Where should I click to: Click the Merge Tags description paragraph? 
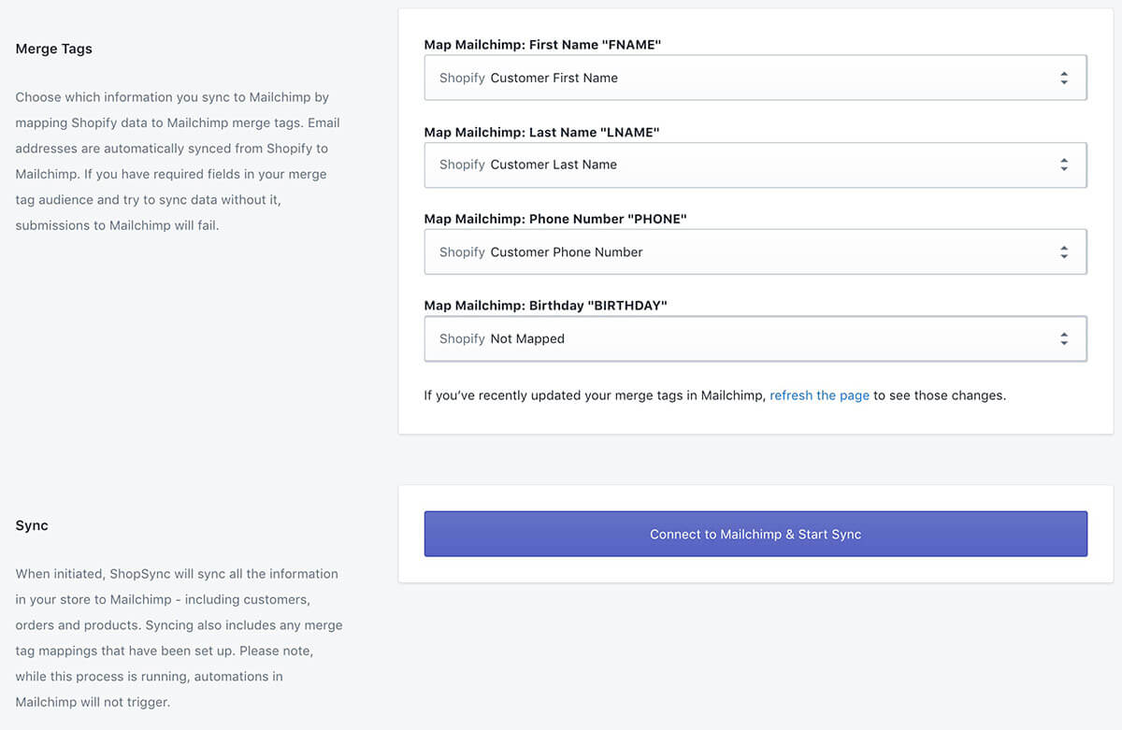click(x=178, y=161)
